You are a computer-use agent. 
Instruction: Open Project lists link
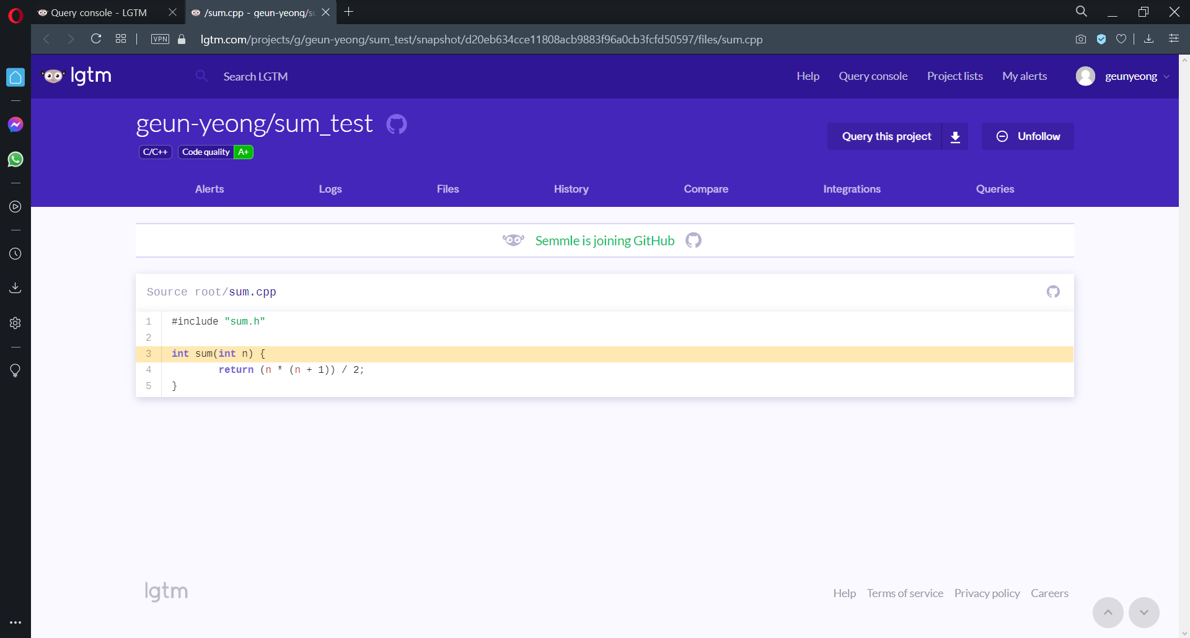pos(954,76)
